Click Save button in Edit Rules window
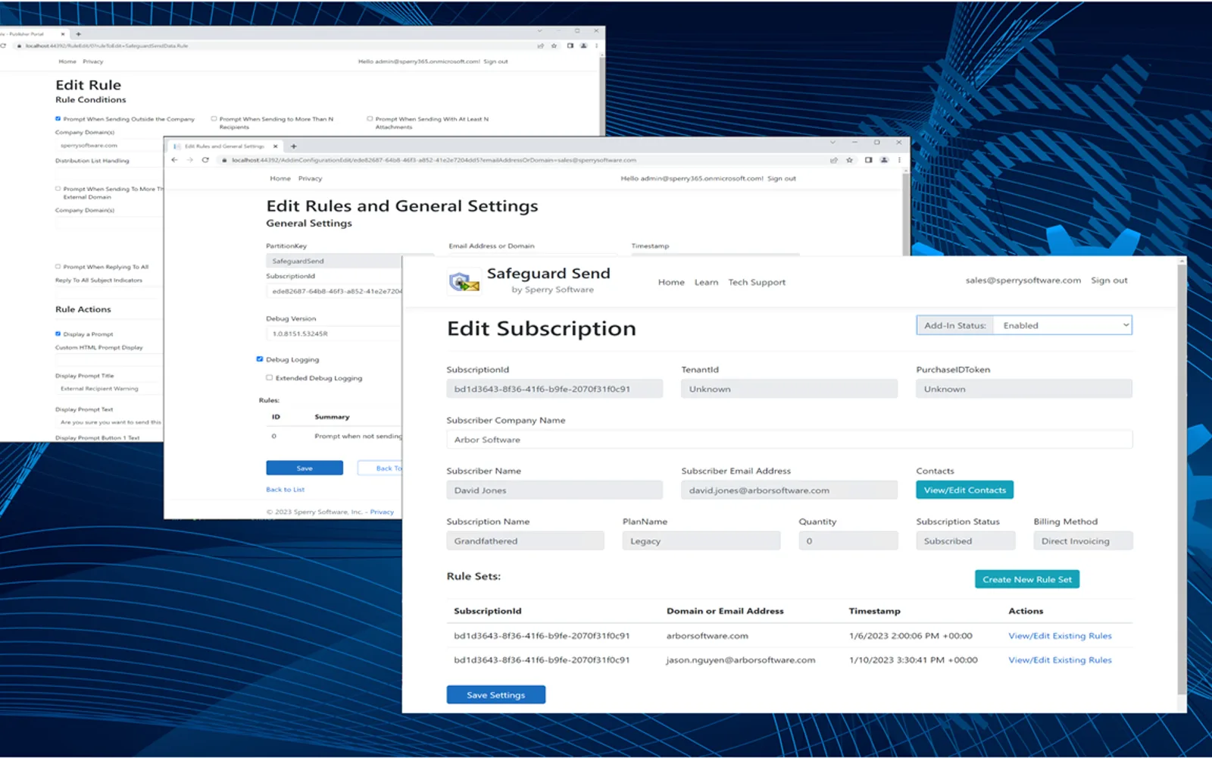Viewport: 1212px width, 758px height. (305, 468)
